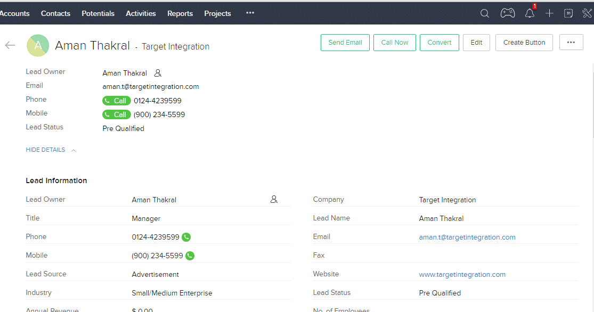Click the Target Integration company value
594x312 pixels.
point(447,200)
